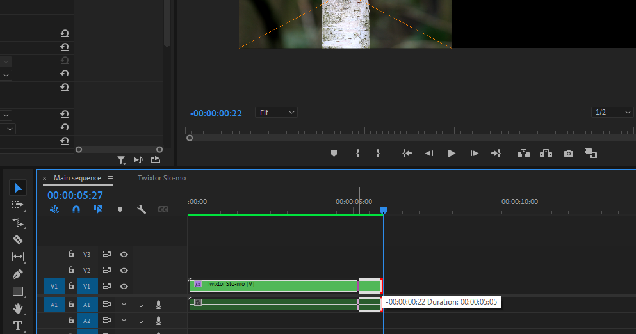Click Program Monitor scrub bar handle

190,138
